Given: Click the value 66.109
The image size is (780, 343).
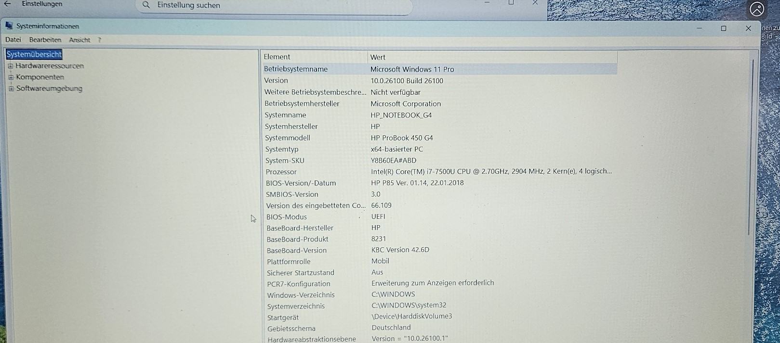Looking at the screenshot, I should [x=381, y=205].
